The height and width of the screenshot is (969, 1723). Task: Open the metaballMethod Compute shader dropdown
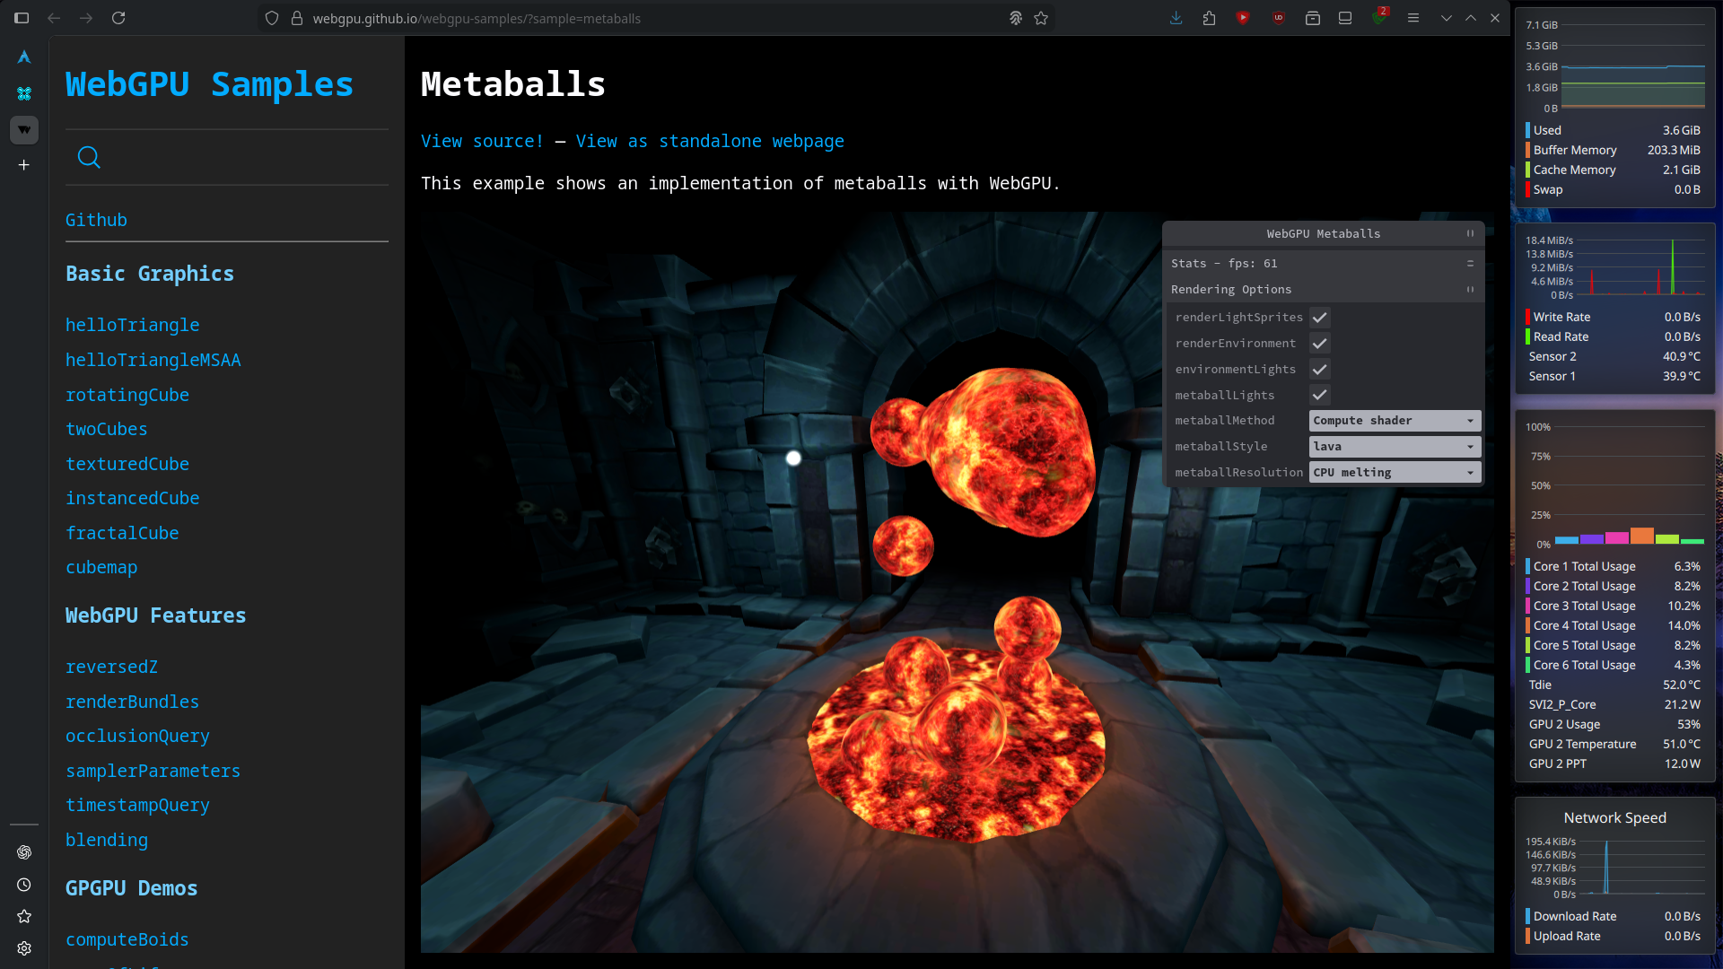point(1394,421)
